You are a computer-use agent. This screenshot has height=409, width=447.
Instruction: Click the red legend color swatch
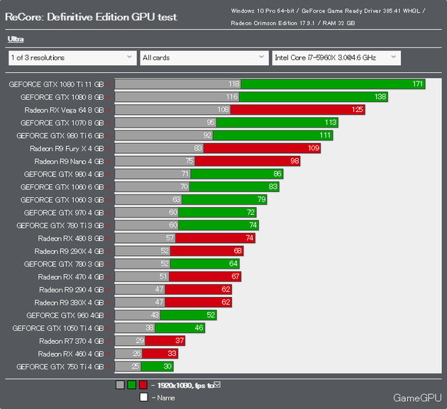[143, 385]
